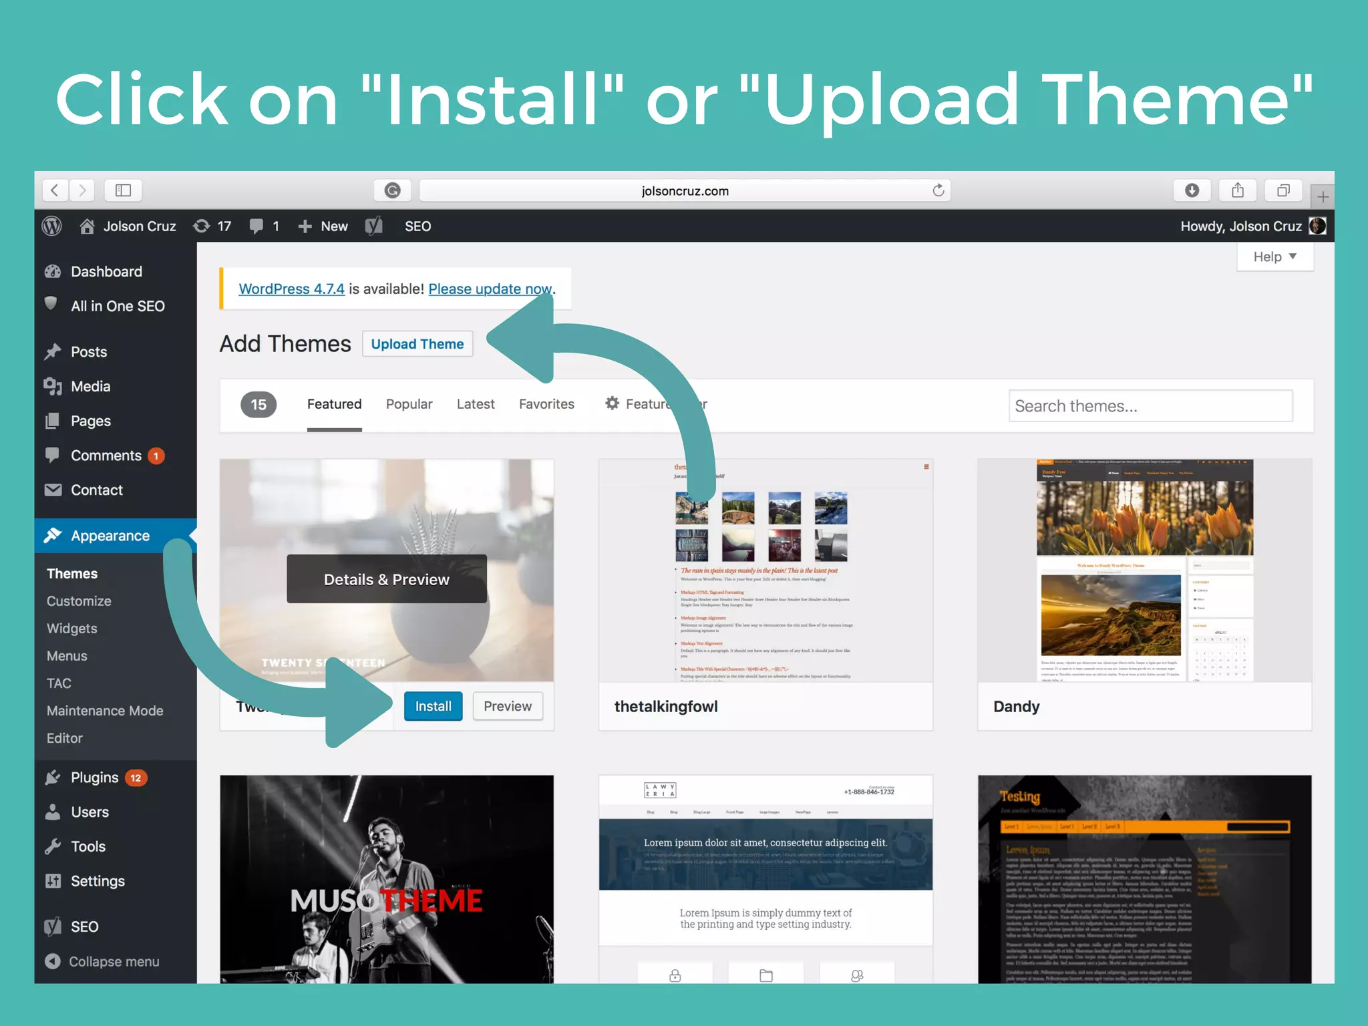Screen dimensions: 1368x1026
Task: Open the Jolson Cruz site name menu
Action: pyautogui.click(x=128, y=226)
